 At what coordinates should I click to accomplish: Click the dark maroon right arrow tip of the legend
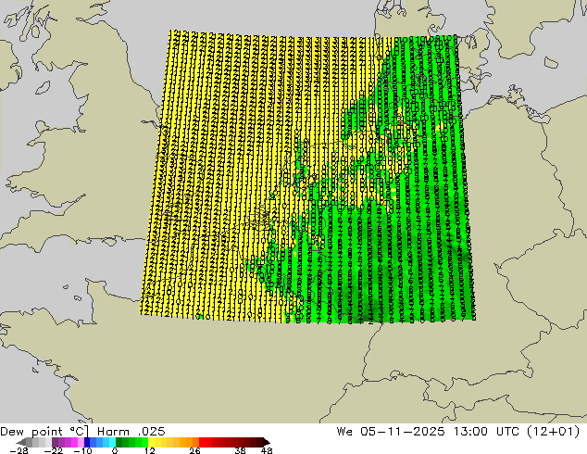coord(266,442)
